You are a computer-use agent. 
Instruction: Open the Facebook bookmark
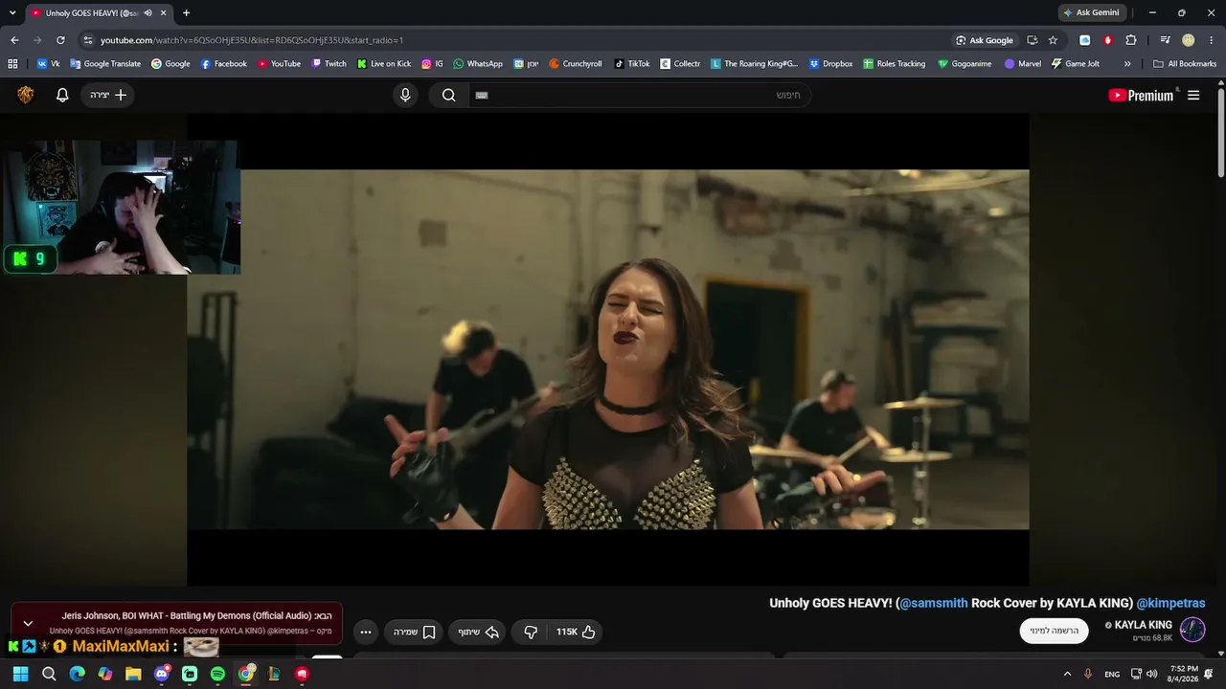(x=223, y=64)
